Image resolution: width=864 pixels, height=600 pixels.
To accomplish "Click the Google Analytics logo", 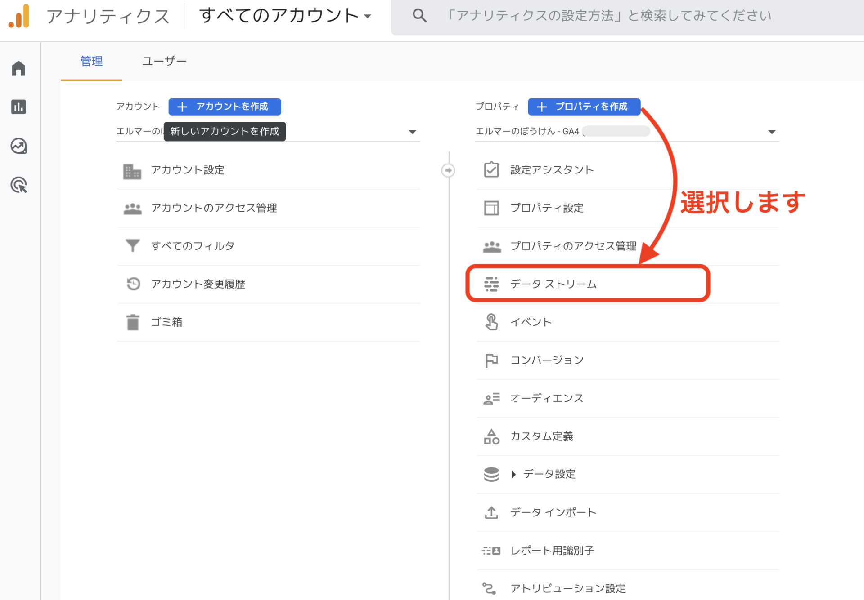I will tap(19, 16).
